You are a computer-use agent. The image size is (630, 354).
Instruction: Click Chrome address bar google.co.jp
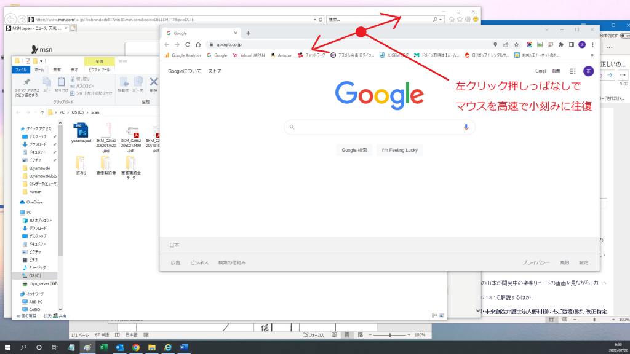click(x=229, y=44)
